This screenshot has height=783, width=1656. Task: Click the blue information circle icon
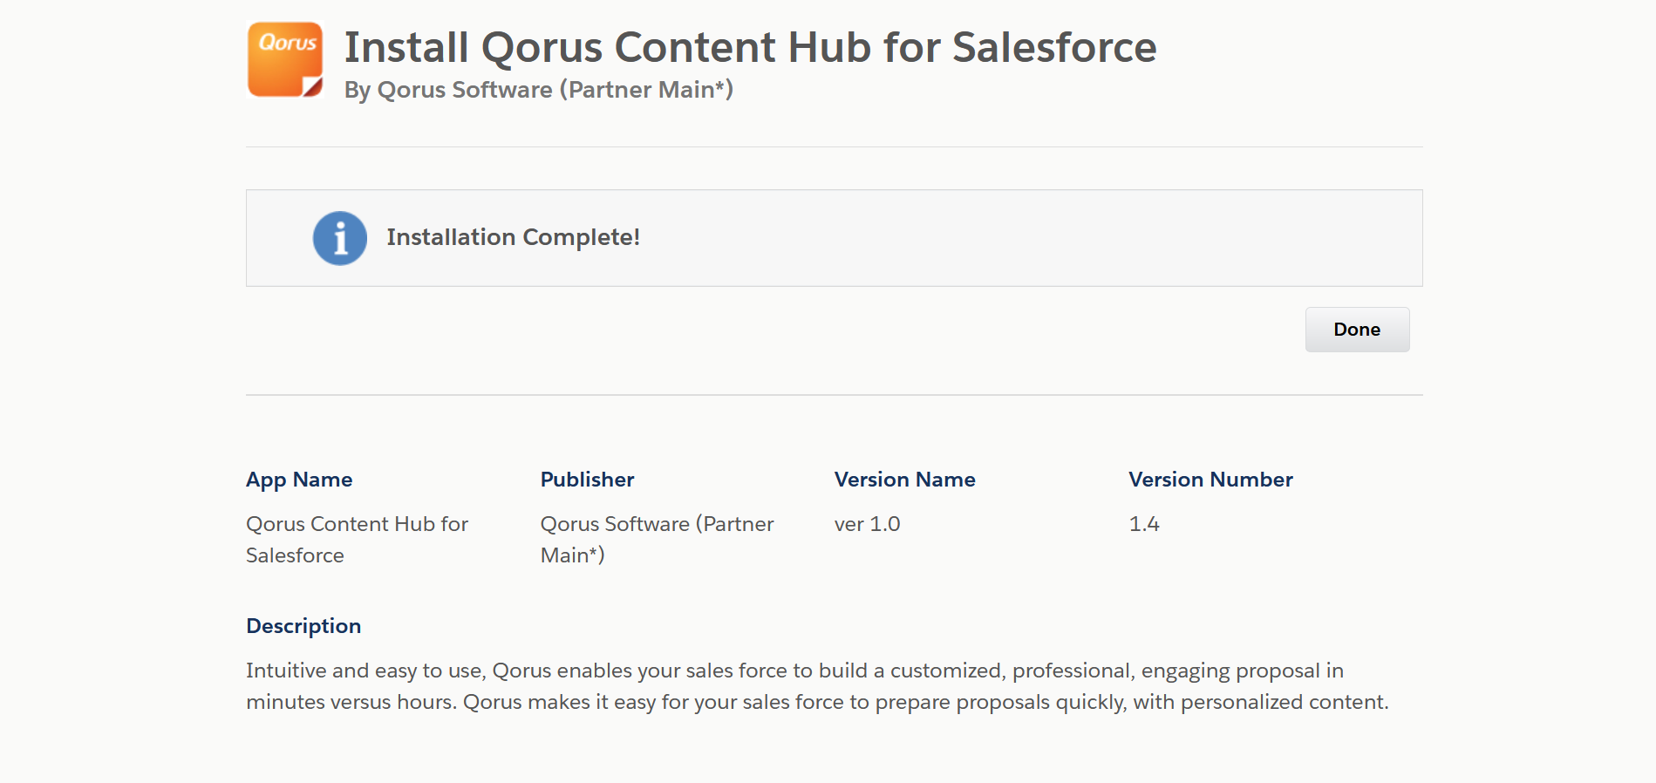tap(339, 238)
